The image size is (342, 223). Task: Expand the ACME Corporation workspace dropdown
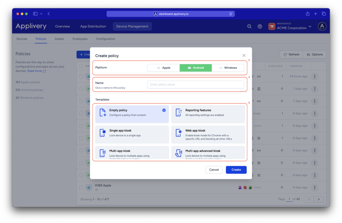[x=310, y=26]
